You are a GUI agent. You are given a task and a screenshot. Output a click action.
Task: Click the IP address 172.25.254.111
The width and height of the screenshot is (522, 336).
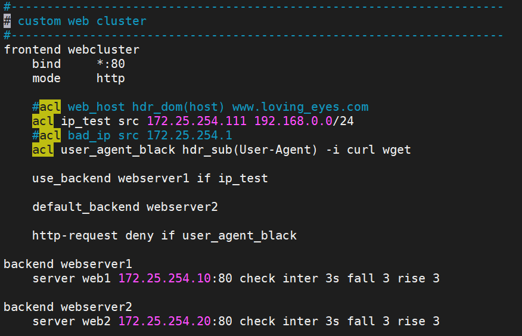point(197,121)
